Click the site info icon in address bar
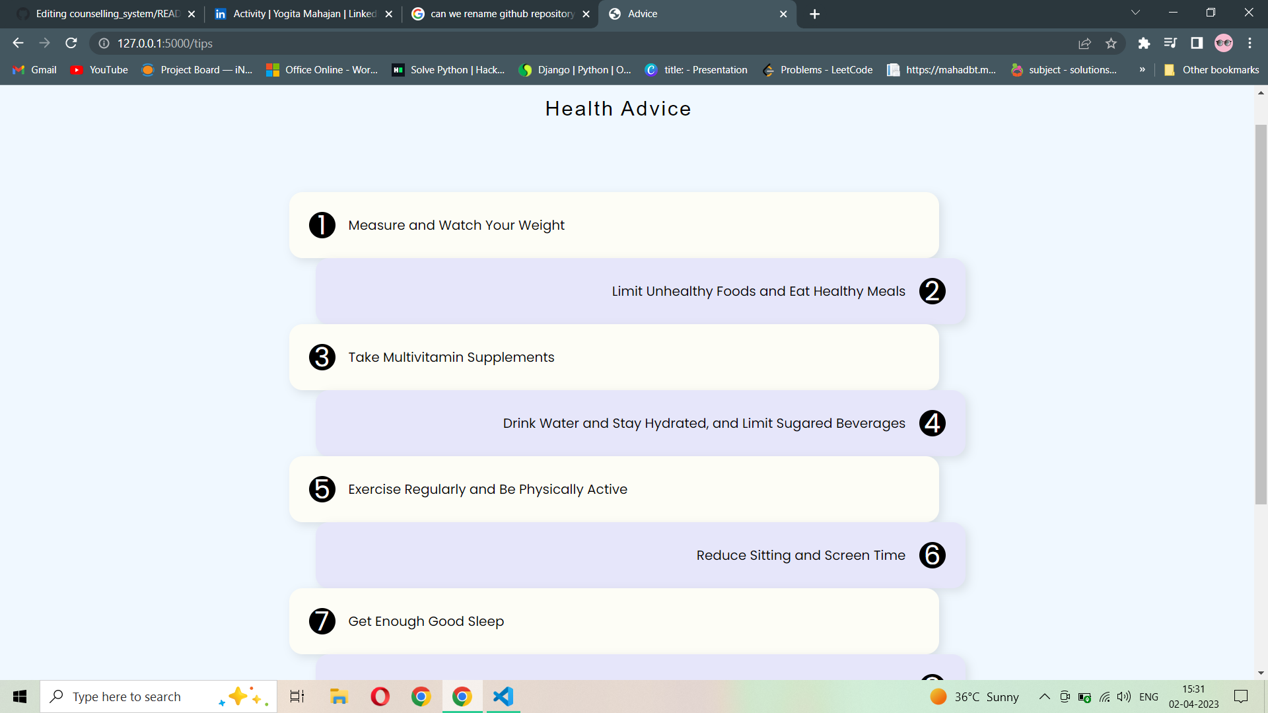The width and height of the screenshot is (1268, 713). click(104, 44)
